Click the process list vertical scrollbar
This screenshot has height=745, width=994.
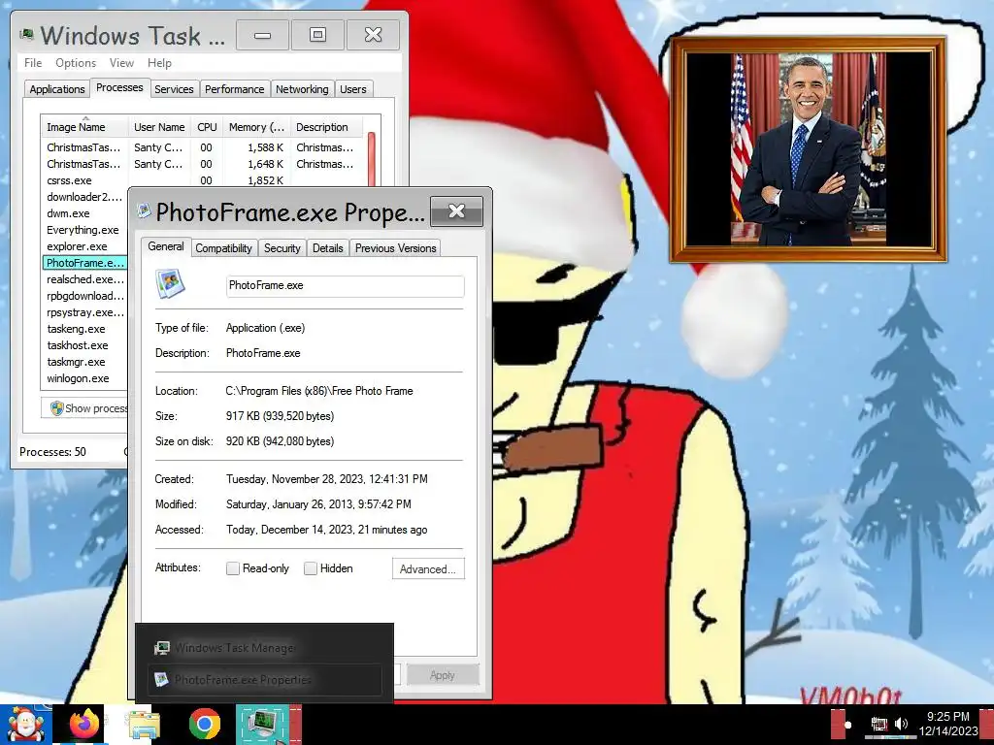372,160
